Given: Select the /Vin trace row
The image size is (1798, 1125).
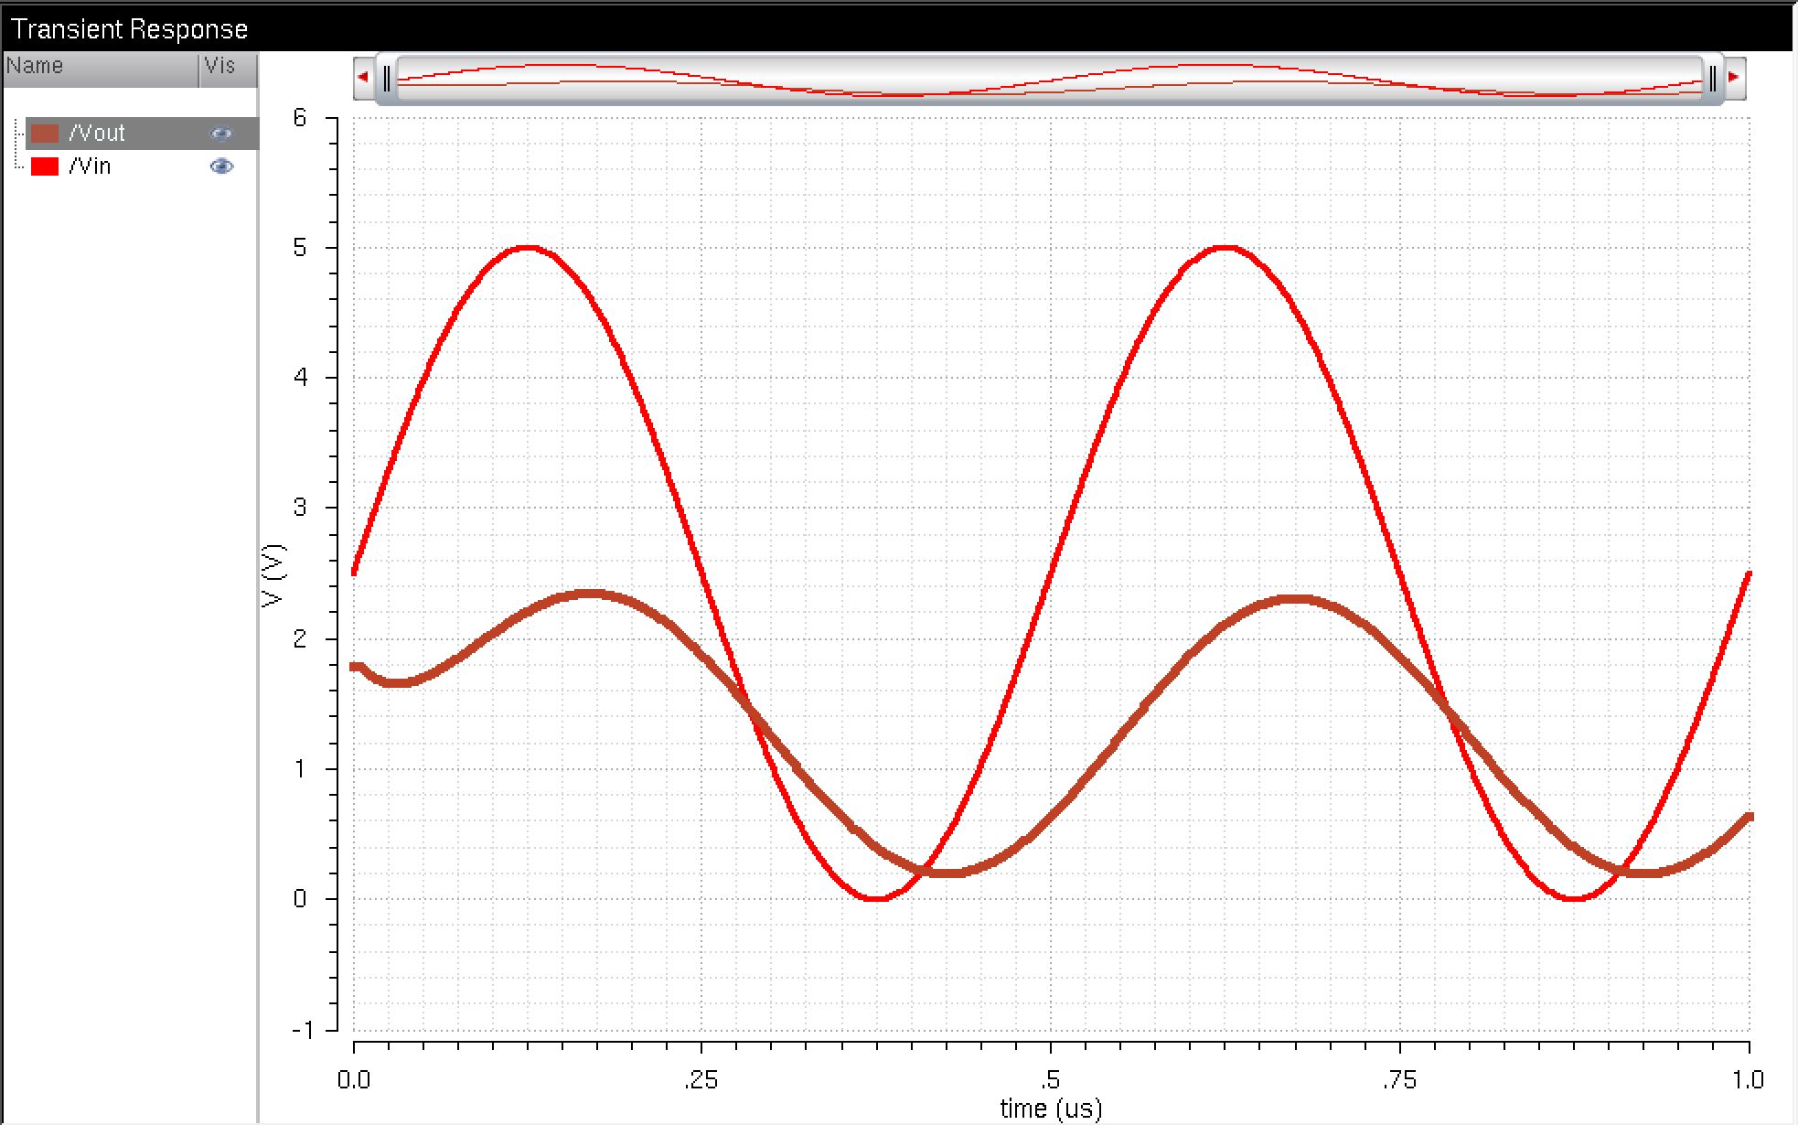Looking at the screenshot, I should point(142,166).
